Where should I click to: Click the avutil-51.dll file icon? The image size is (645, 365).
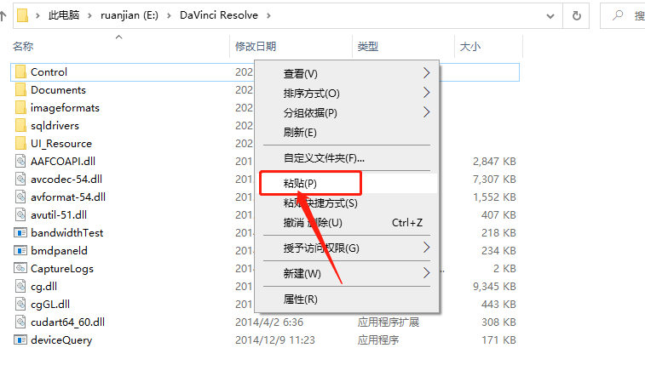click(20, 214)
